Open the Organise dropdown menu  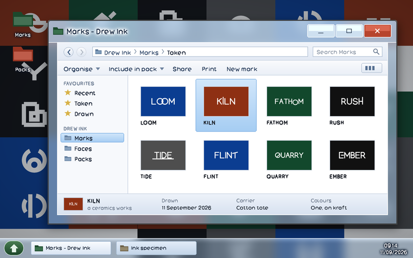coord(81,69)
